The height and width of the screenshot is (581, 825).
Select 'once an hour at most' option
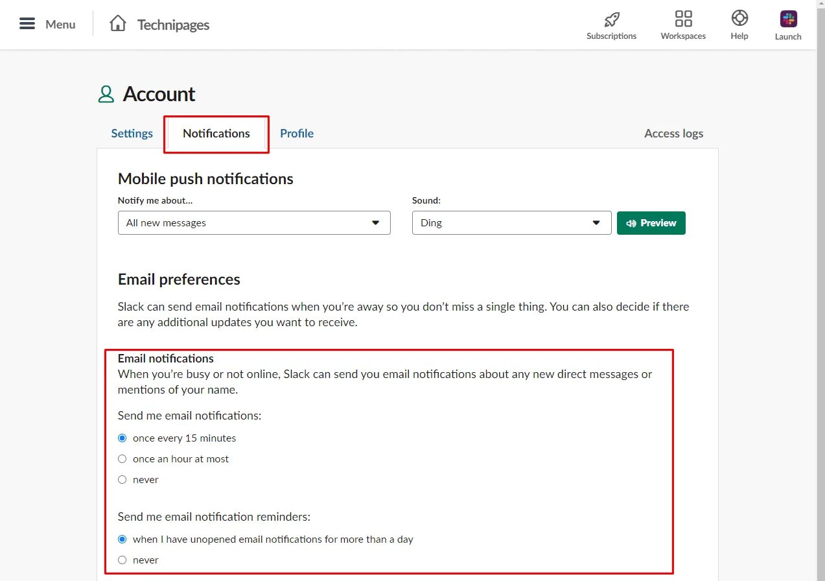pos(122,459)
